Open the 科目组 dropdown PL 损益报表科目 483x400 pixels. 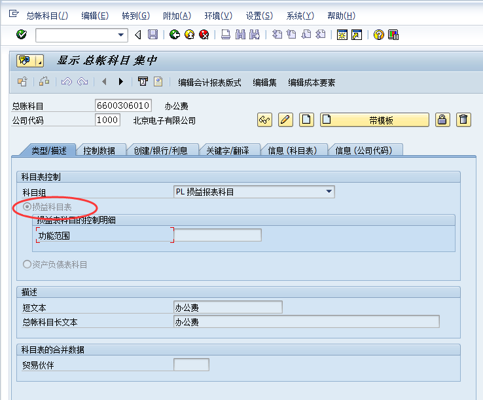coord(254,192)
